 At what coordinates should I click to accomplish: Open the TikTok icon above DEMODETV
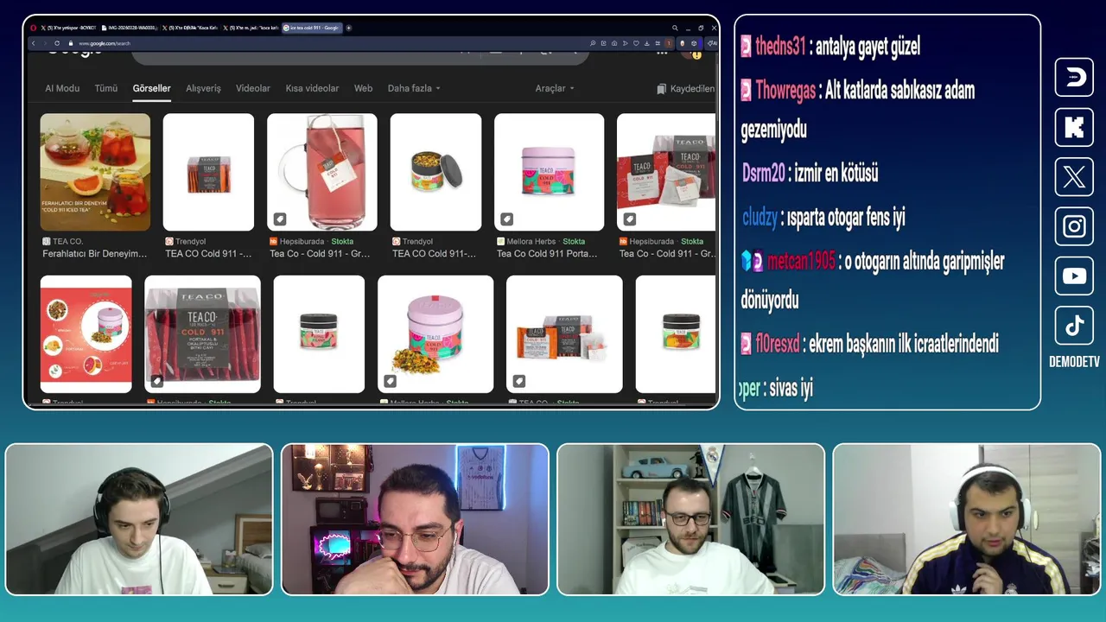(x=1074, y=326)
